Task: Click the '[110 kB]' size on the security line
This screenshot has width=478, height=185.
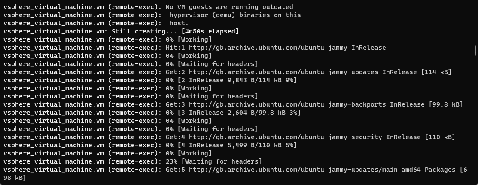Action: [x=440, y=137]
